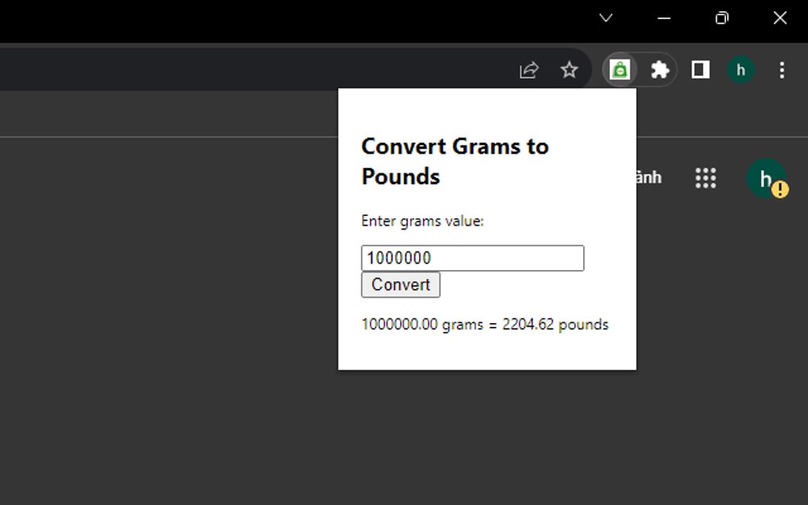
Task: Open the Chrome profile avatar 'h'
Action: tap(741, 70)
